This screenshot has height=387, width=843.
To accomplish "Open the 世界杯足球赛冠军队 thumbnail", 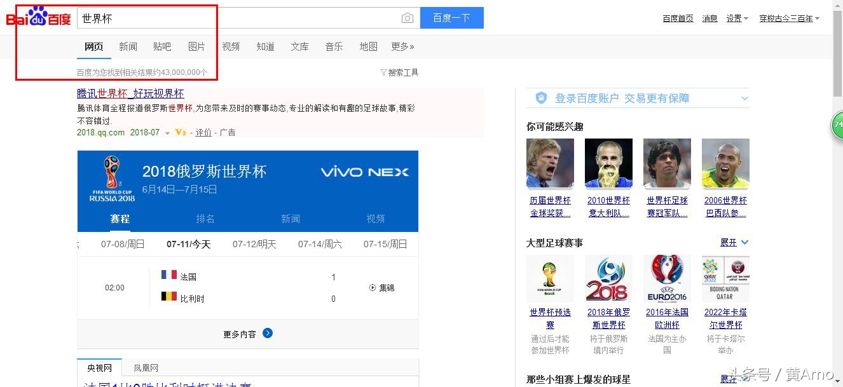I will [667, 163].
